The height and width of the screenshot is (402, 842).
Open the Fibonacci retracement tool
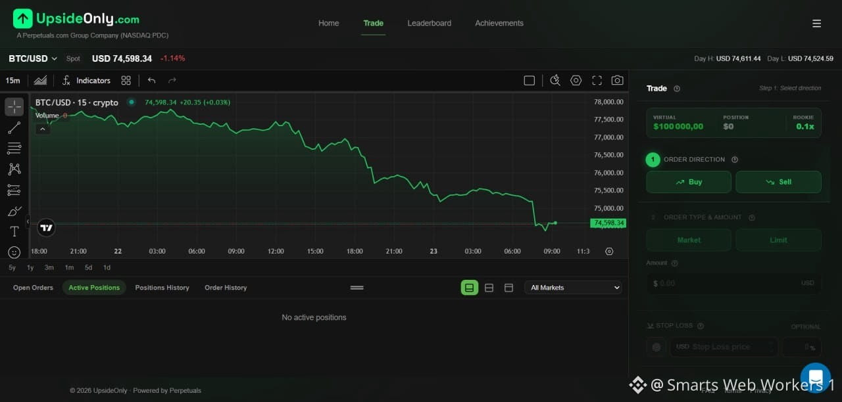pos(14,148)
